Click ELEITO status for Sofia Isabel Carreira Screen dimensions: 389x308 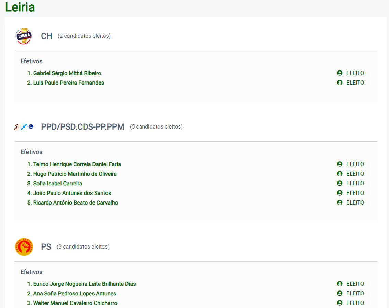point(355,184)
